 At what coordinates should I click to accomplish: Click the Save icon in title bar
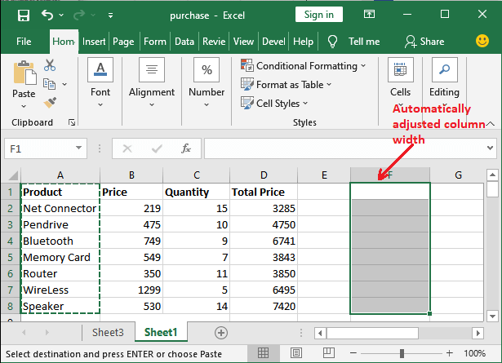[x=23, y=15]
